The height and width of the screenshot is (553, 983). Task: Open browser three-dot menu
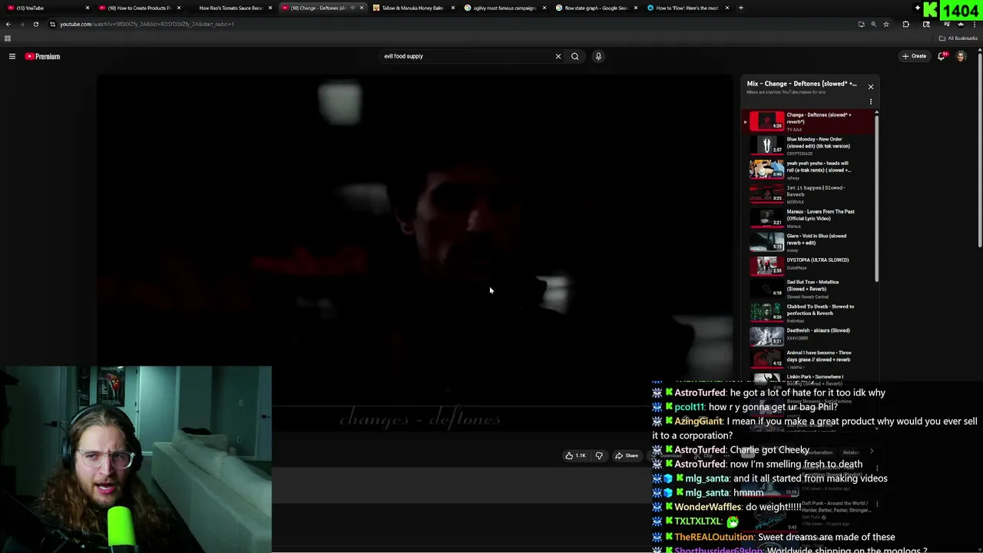975,24
